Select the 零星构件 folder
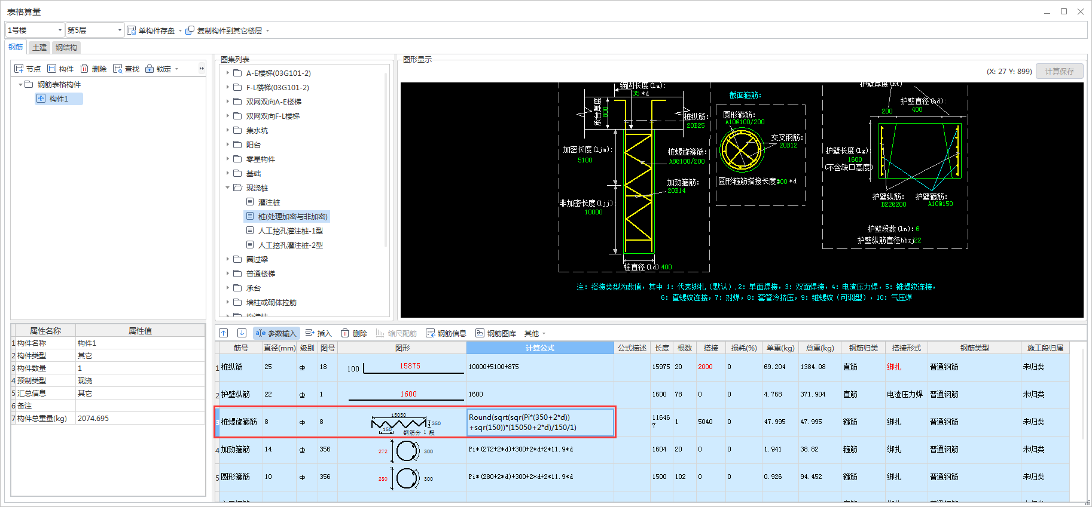This screenshot has height=507, width=1092. 260,159
